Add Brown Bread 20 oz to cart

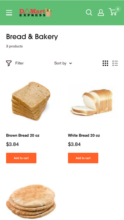tap(21, 158)
